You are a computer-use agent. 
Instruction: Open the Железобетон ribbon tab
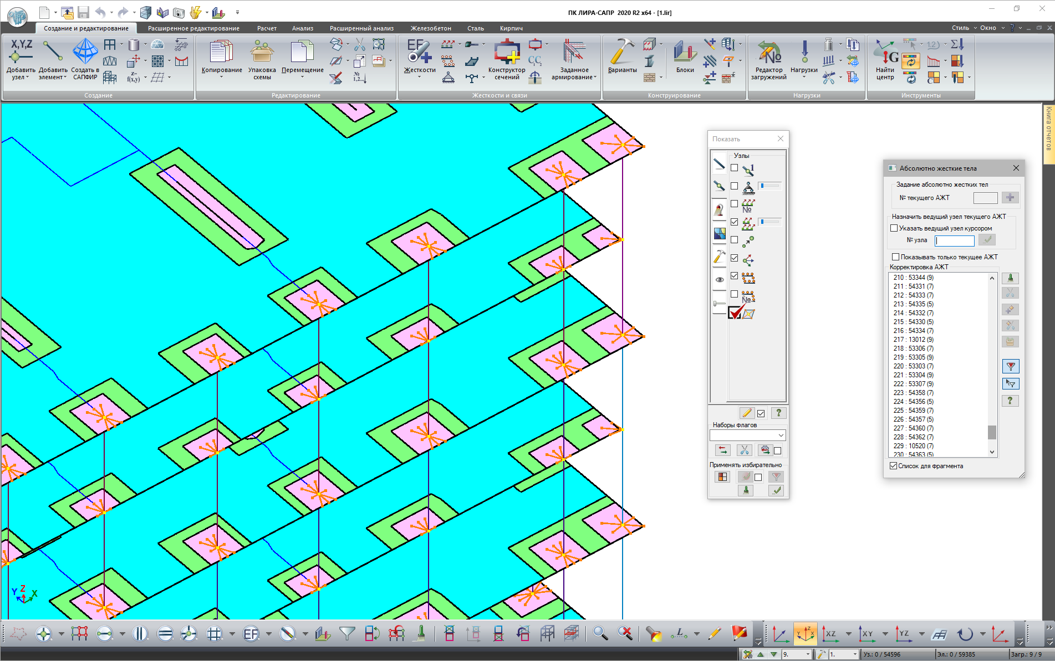pyautogui.click(x=430, y=28)
